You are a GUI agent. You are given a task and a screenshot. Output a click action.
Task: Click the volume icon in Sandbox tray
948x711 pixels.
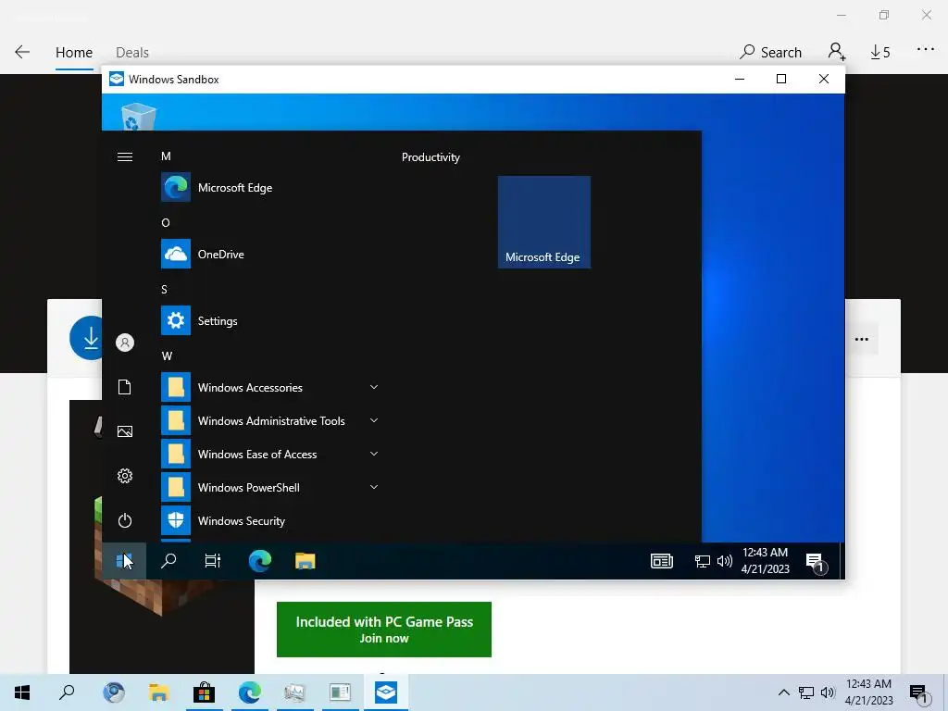tap(724, 561)
